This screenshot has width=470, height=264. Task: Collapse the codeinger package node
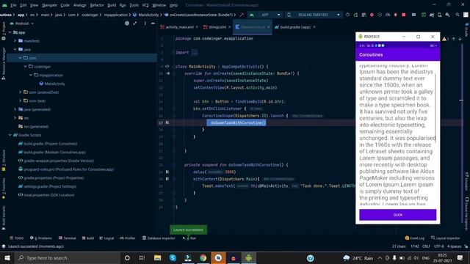(26, 67)
